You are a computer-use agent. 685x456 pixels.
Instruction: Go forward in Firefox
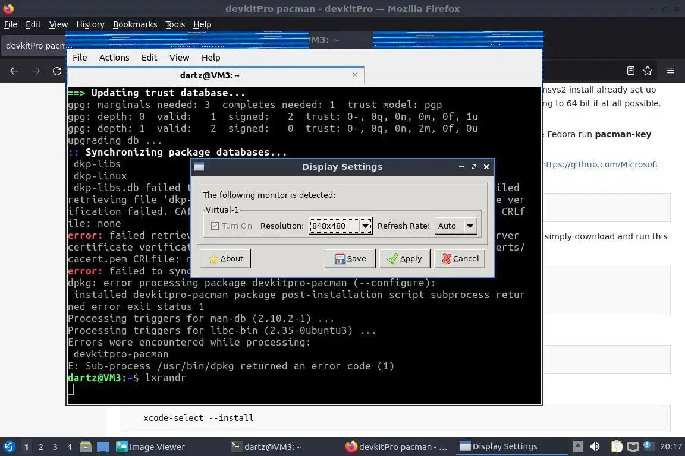pos(36,71)
